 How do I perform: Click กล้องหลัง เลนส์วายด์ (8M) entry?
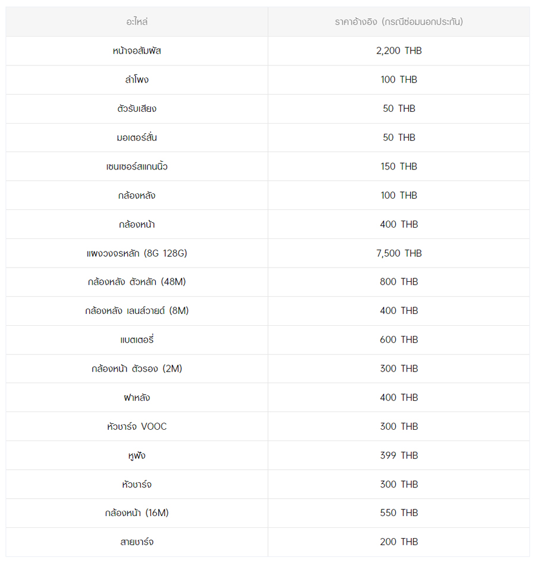[x=137, y=311]
